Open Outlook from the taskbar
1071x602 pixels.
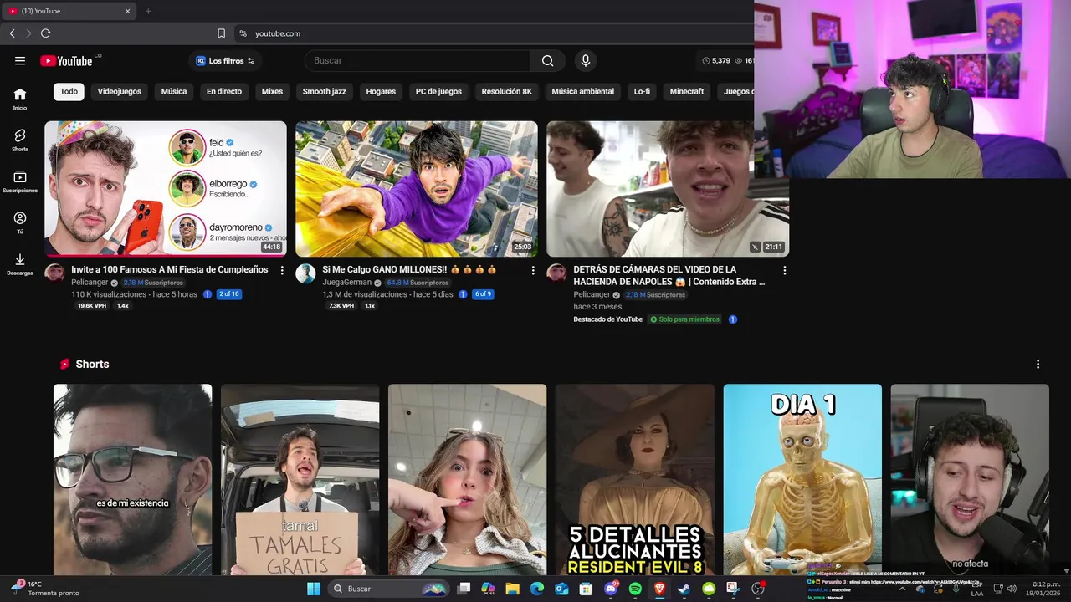click(561, 589)
